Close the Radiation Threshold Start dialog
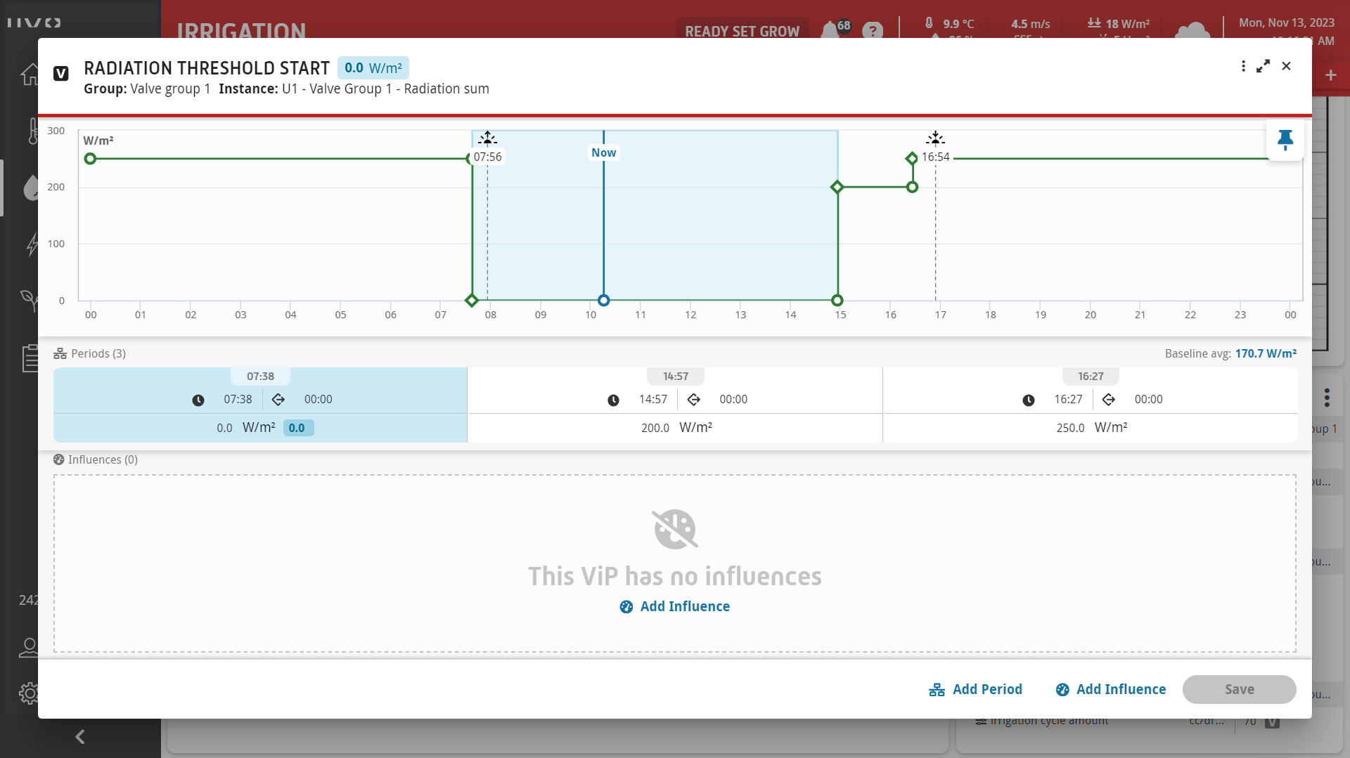 click(x=1286, y=66)
